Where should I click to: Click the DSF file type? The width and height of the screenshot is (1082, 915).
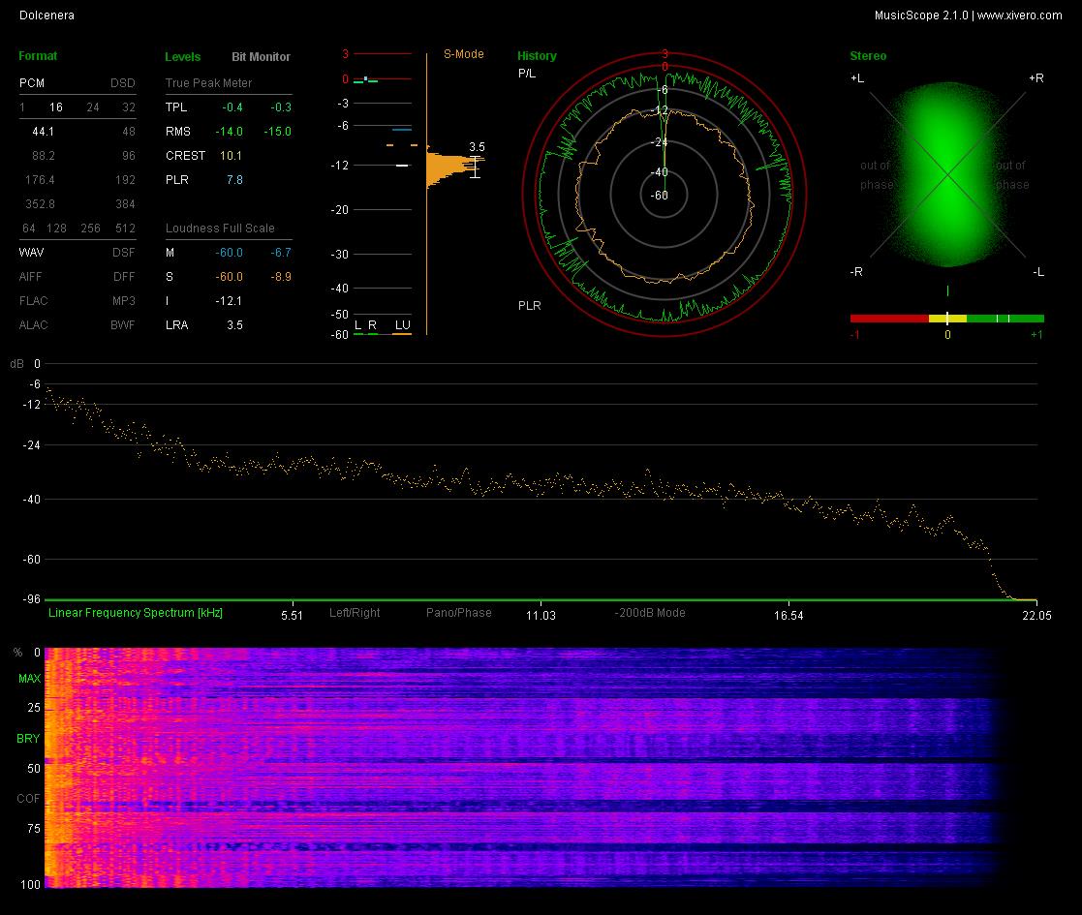coord(124,253)
